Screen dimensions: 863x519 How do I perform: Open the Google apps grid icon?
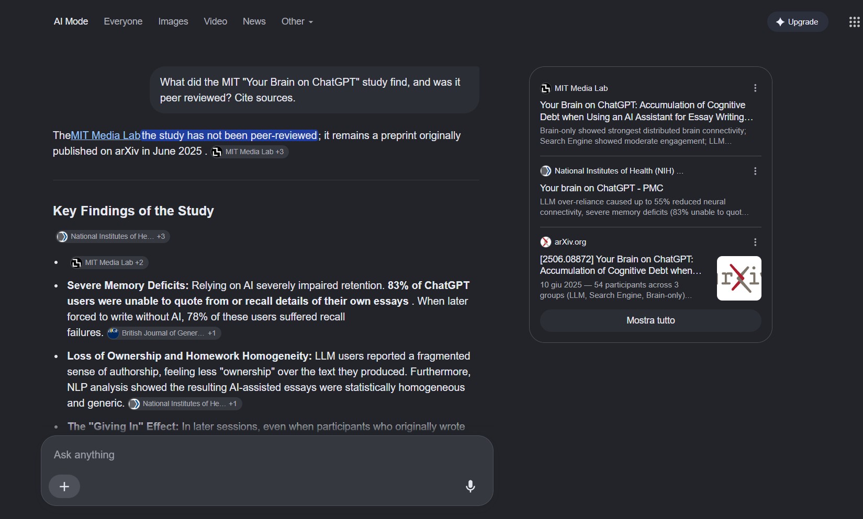click(x=854, y=22)
